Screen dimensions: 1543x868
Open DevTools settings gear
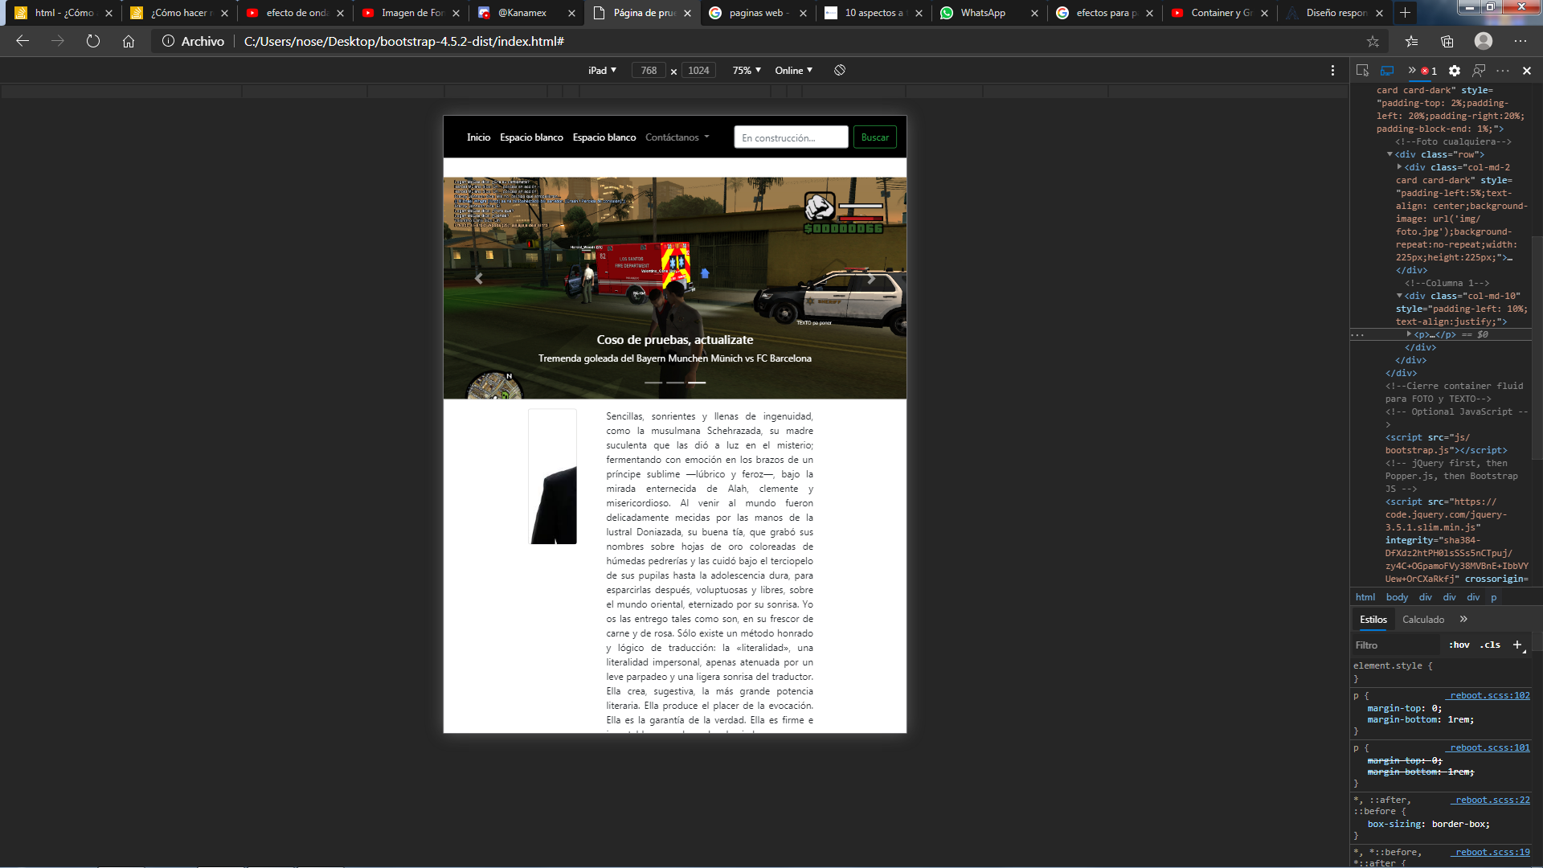[1455, 71]
